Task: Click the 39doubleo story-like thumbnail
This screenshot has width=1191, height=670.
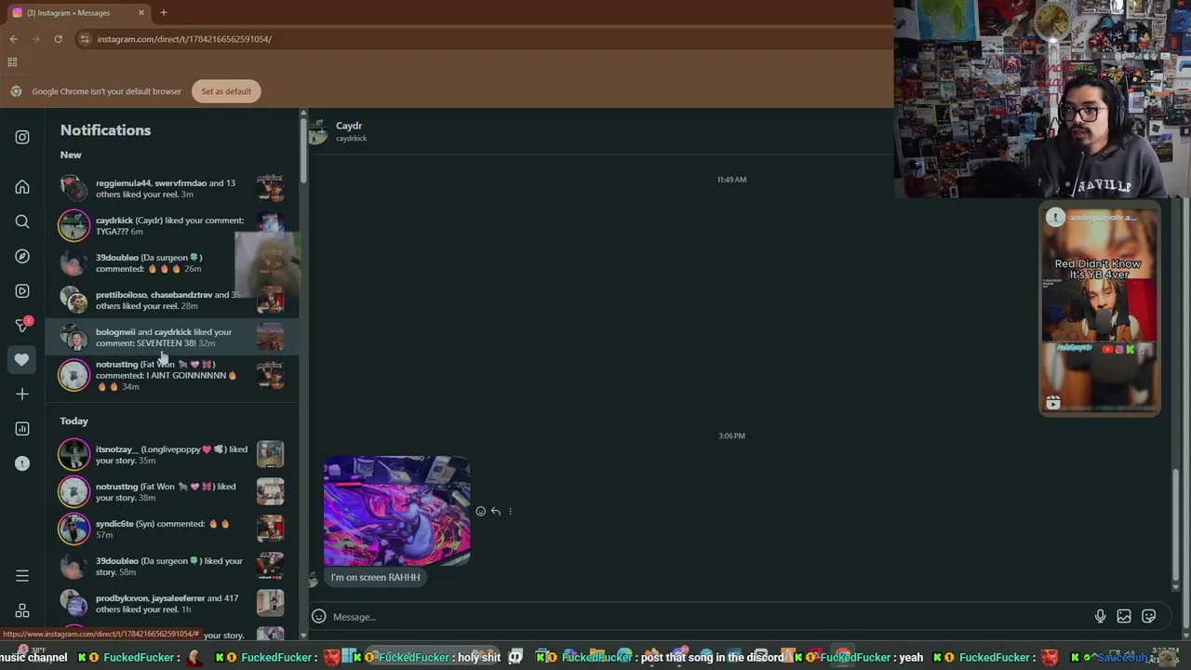Action: (270, 566)
